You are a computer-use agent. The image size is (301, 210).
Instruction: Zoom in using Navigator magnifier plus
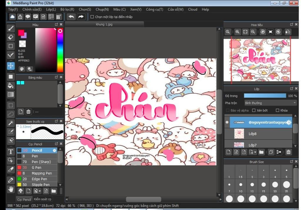[238, 32]
